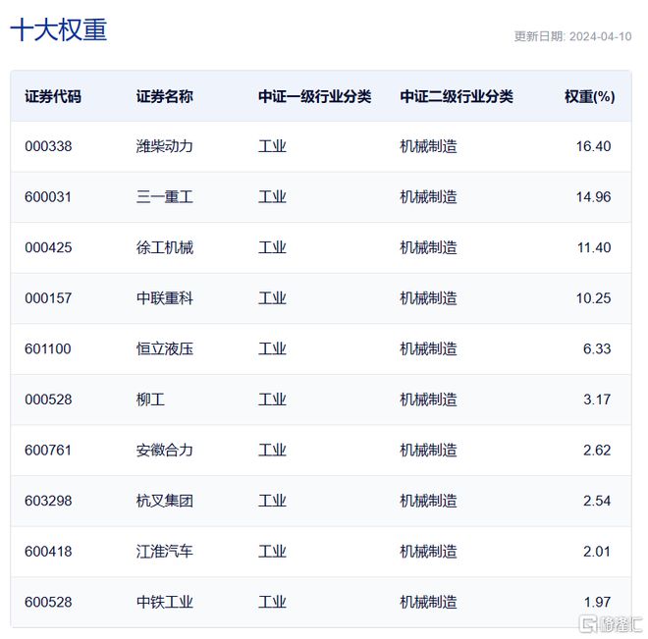
Task: Select security code 000528
Action: point(48,399)
